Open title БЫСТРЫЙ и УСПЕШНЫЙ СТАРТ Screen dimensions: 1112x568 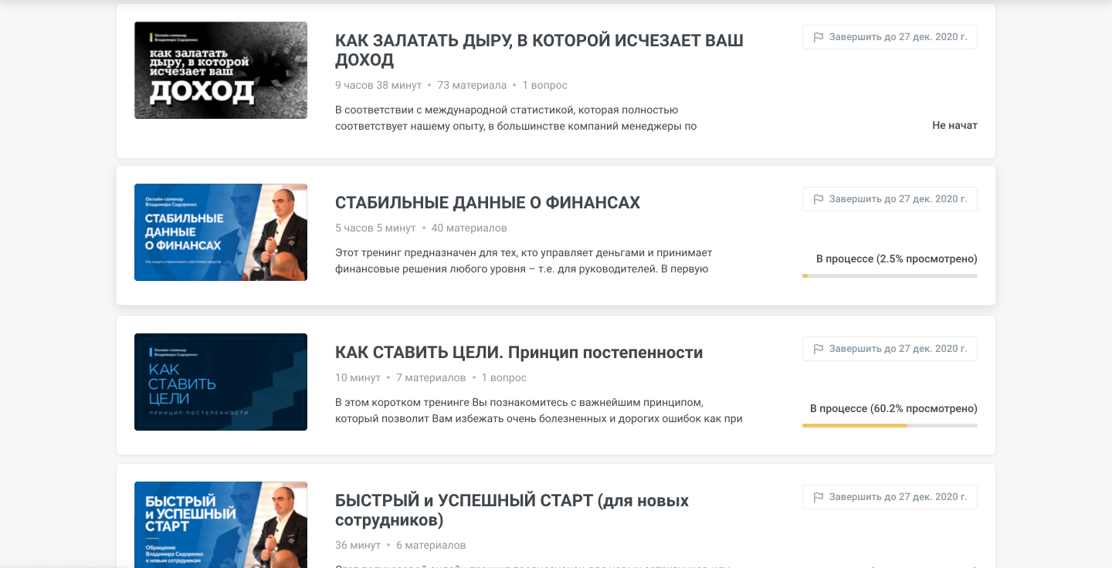[x=512, y=510]
